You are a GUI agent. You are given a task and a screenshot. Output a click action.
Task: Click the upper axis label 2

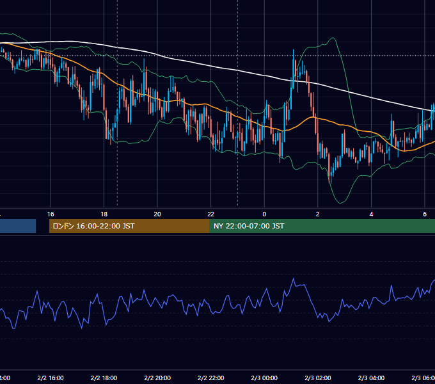click(x=318, y=214)
